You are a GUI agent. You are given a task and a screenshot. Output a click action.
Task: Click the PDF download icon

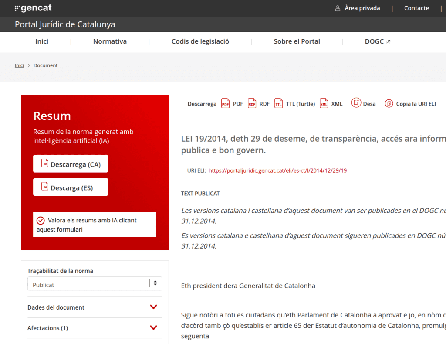click(225, 104)
